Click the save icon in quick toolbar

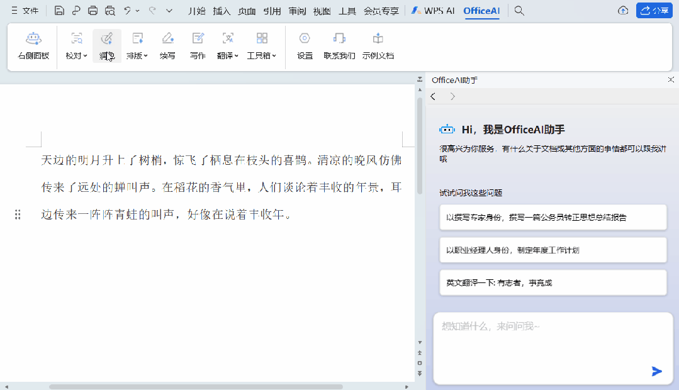click(59, 10)
